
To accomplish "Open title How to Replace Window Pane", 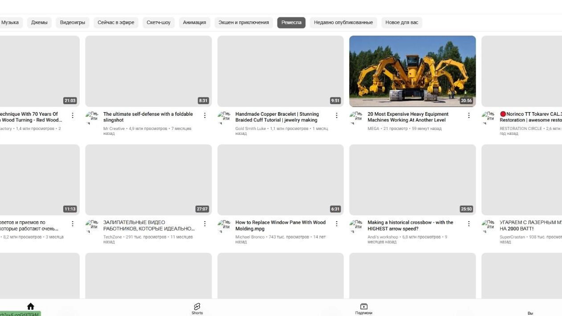I will point(281,226).
